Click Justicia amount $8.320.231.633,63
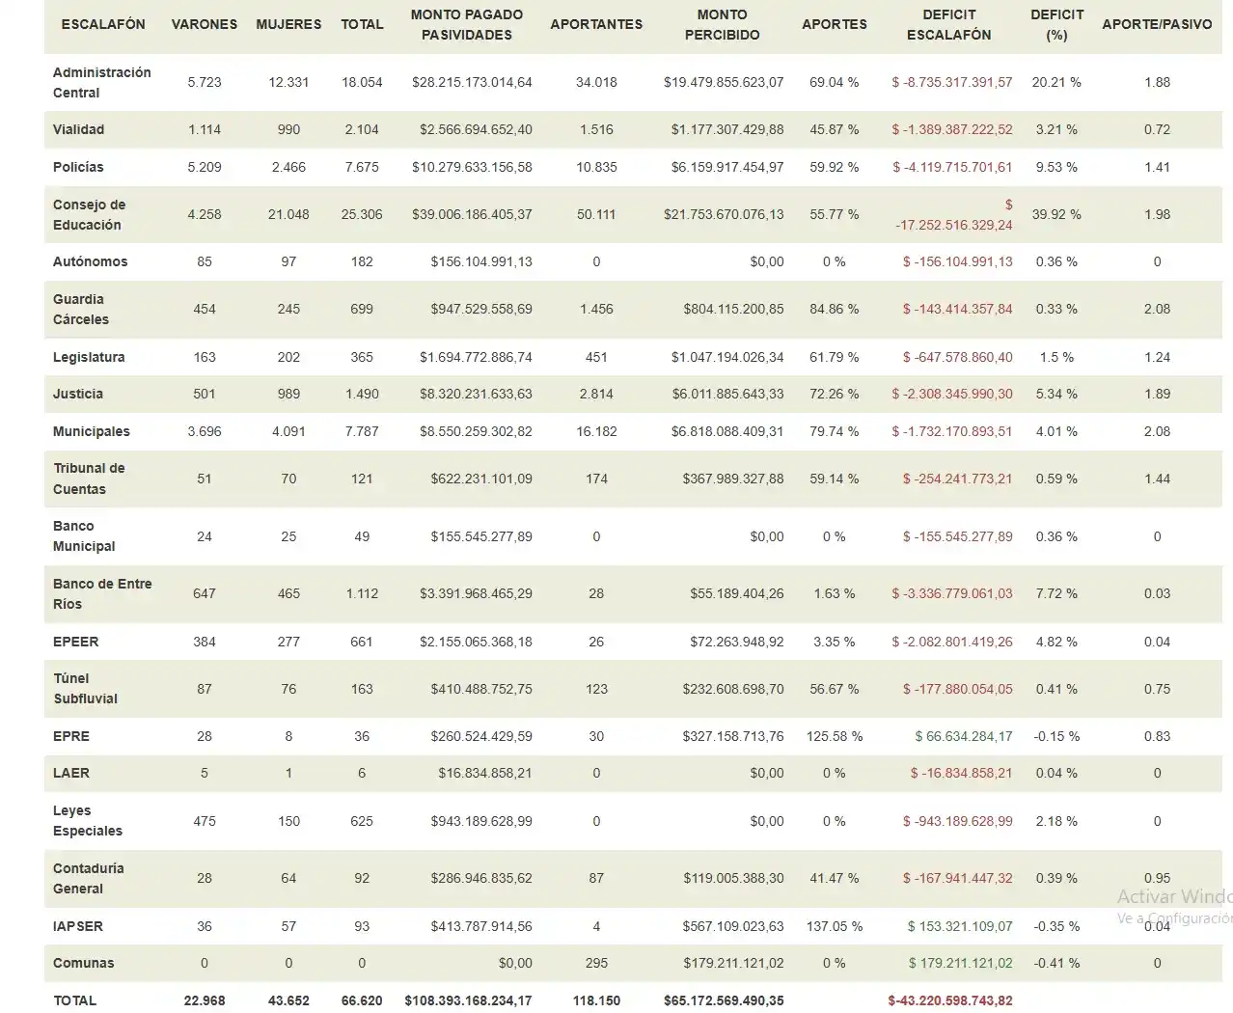 [x=476, y=394]
